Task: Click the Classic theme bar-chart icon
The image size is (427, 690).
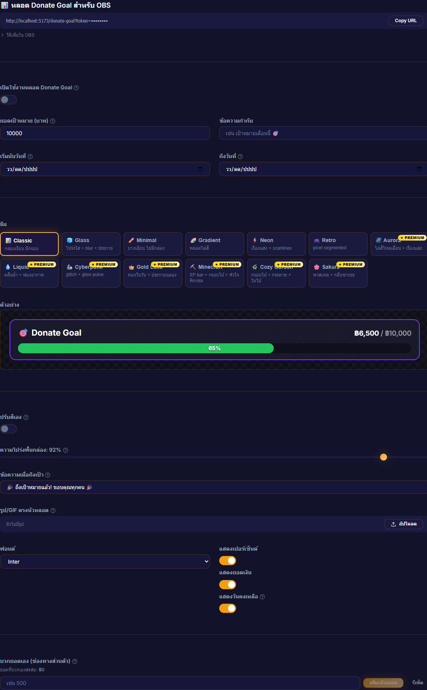Action: coord(8,241)
